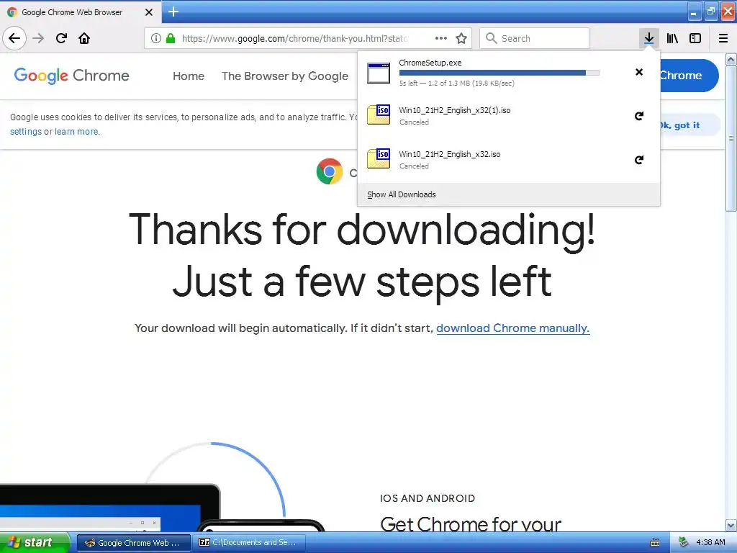
Task: Click the forward navigation arrow
Action: click(38, 38)
